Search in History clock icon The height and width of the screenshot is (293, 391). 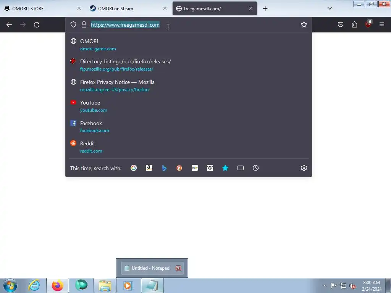255,168
